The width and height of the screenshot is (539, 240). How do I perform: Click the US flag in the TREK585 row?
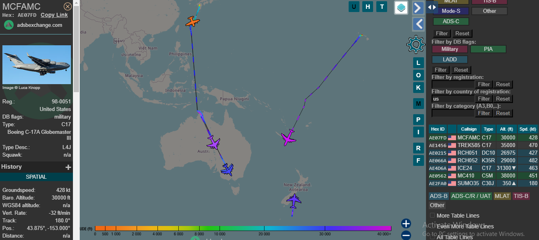point(452,145)
